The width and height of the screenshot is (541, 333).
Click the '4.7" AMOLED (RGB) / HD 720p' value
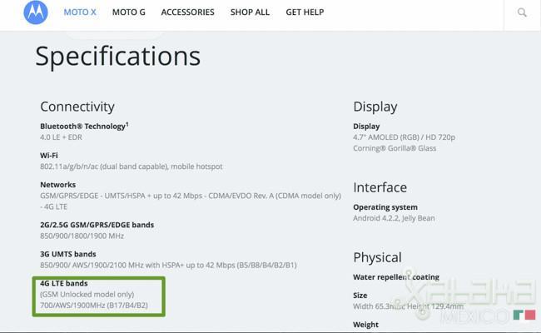click(x=404, y=137)
